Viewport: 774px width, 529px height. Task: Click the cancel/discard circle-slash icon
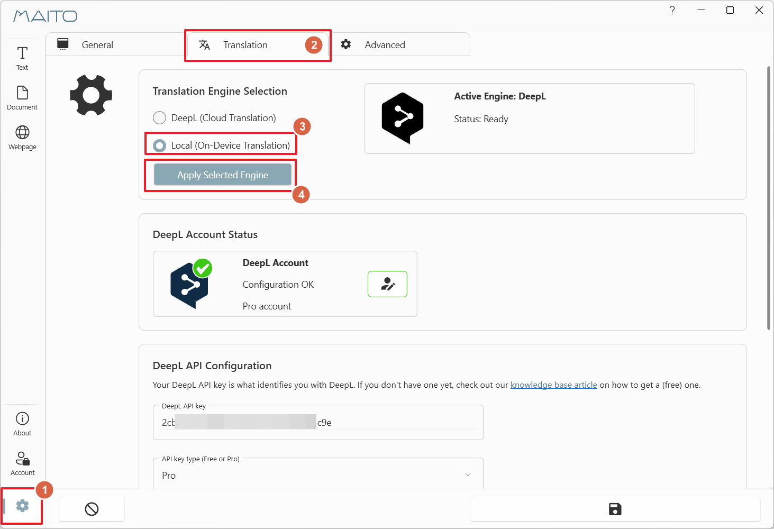tap(92, 509)
